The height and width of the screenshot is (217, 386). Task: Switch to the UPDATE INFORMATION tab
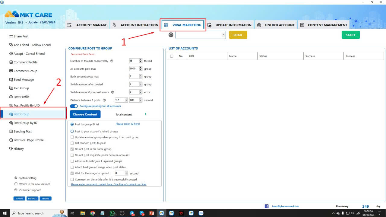tap(234, 25)
